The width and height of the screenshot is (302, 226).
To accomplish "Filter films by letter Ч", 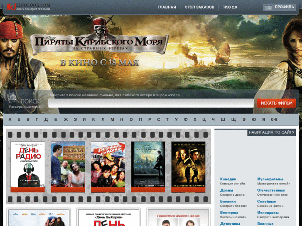I will (213, 120).
